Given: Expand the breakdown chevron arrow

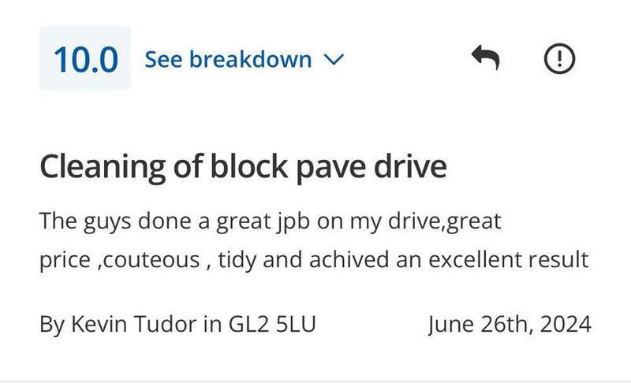Looking at the screenshot, I should point(334,59).
